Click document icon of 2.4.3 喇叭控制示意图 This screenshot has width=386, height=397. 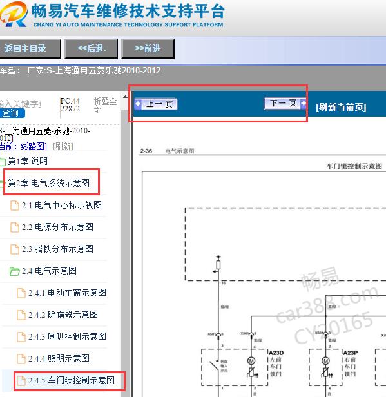pyautogui.click(x=21, y=337)
